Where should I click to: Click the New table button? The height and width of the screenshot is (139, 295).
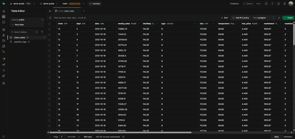coord(27,25)
